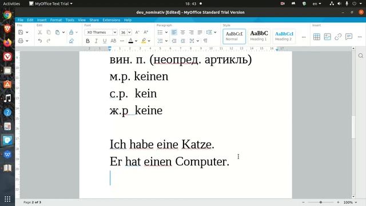Click the numbered list icon
Viewport: 366px width, 206px height.
160,41
